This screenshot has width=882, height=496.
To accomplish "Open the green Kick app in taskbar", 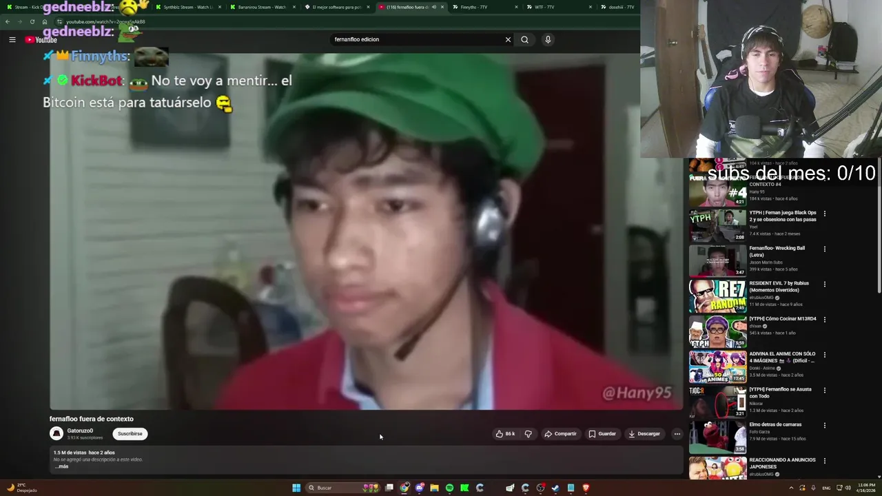I will [x=464, y=488].
